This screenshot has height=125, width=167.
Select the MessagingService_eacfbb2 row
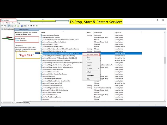coord(91,37)
